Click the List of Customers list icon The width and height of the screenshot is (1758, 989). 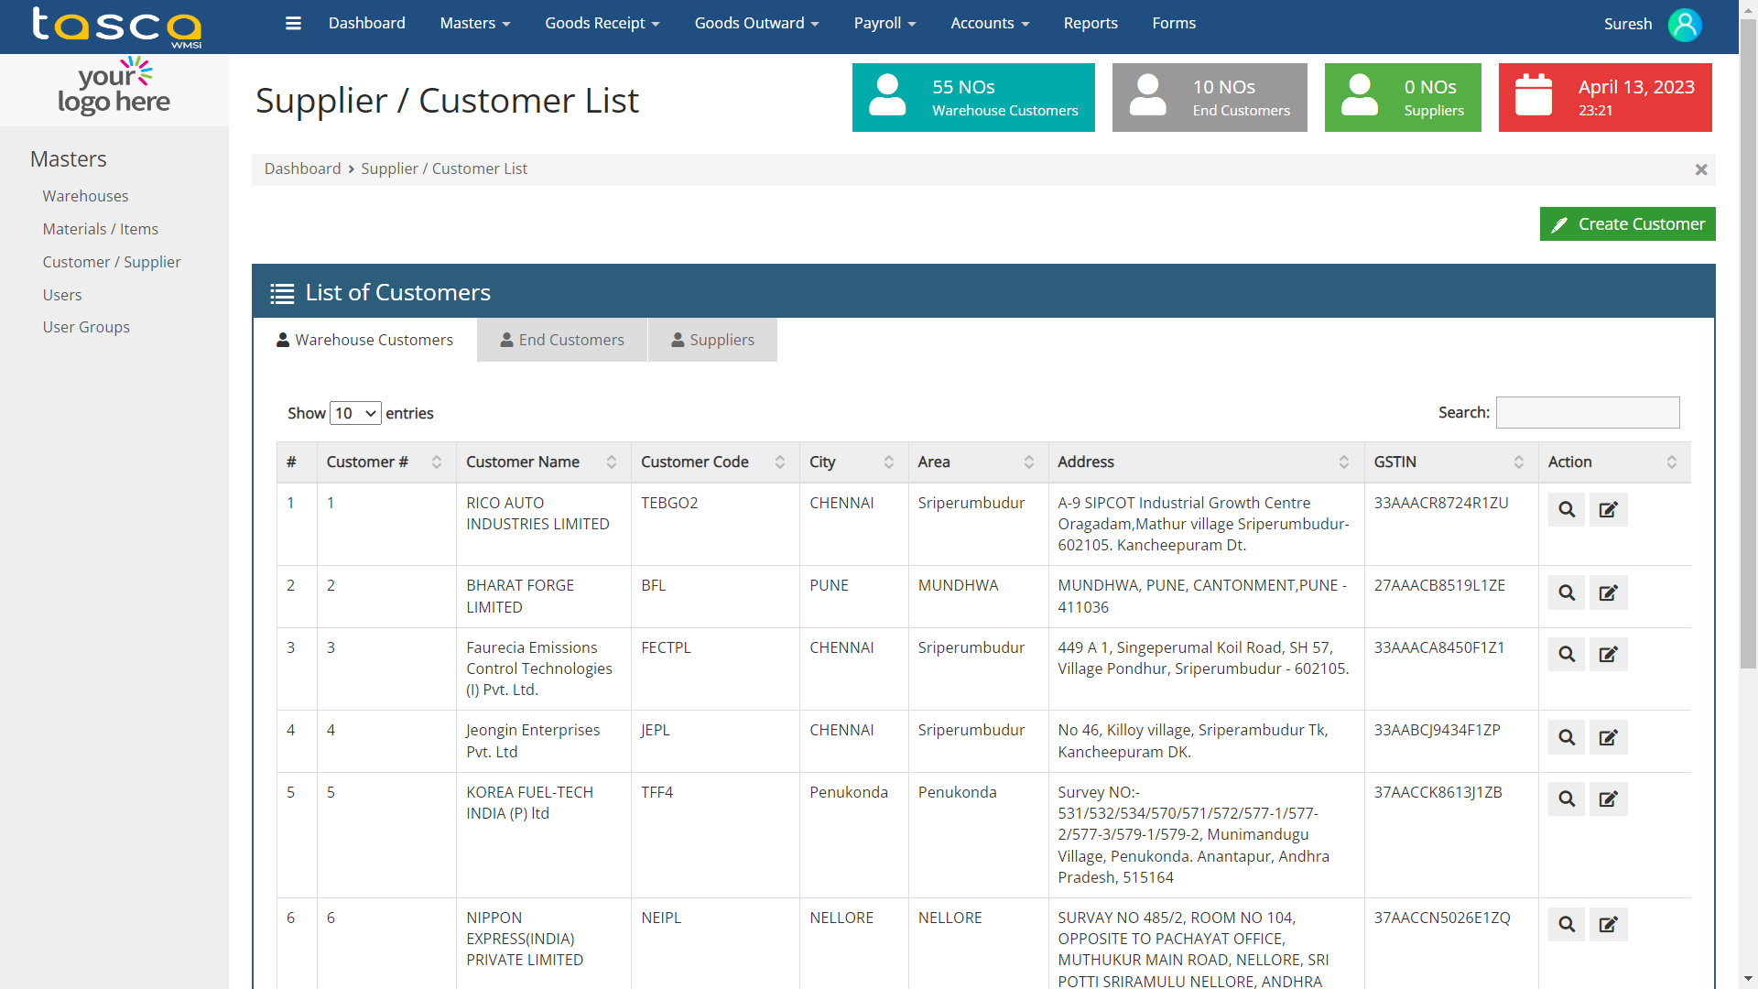click(282, 293)
